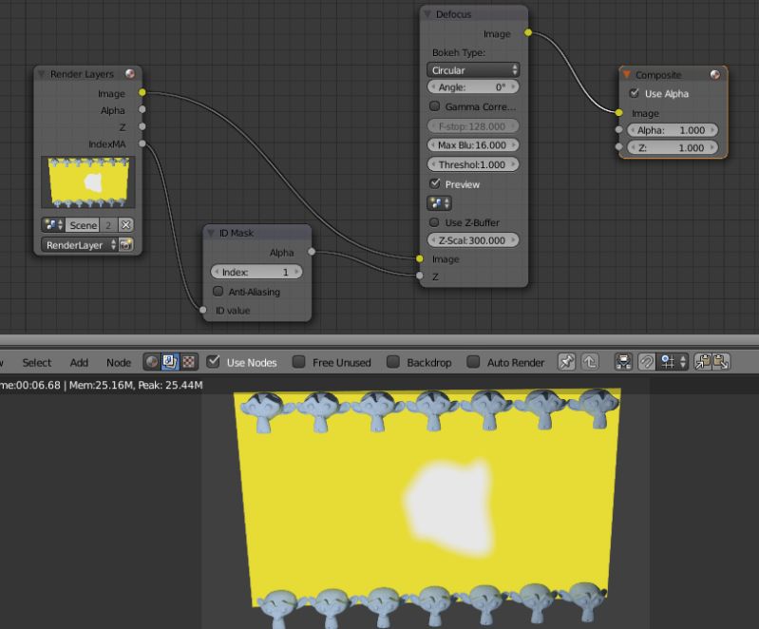Toggle Use Alpha in Composite node
Screen dimensions: 759x629
coord(635,93)
